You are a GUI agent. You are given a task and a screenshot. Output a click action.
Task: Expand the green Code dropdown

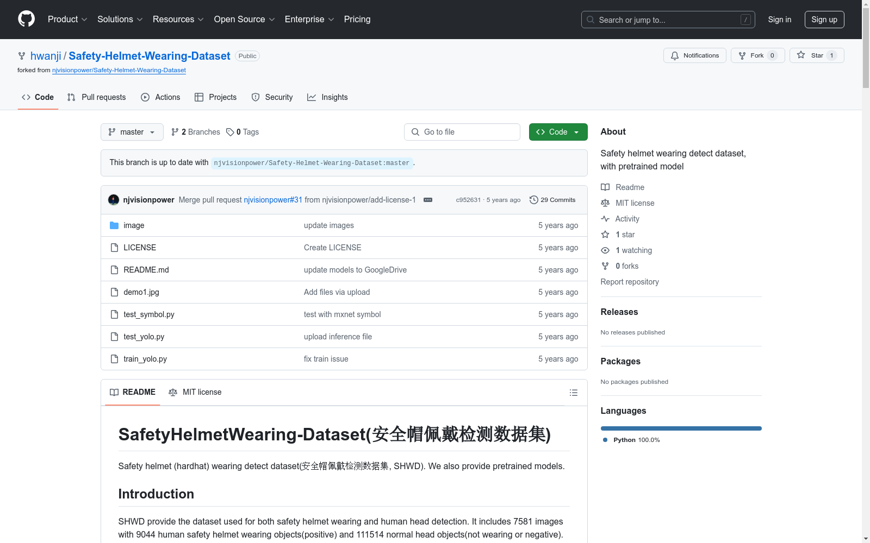coord(558,132)
